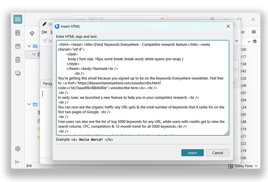The width and height of the screenshot is (268, 182).
Task: Click 'In early June, we launched' line
Action: click(128, 98)
